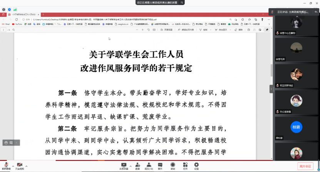Expand audio options arrow beside the microphone
Screen dimensions: 320x172
coord(13,166)
